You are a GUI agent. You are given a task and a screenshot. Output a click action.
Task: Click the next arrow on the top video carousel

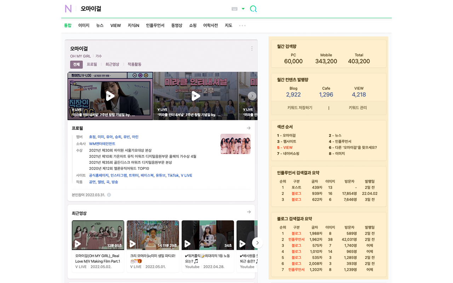pos(252,96)
